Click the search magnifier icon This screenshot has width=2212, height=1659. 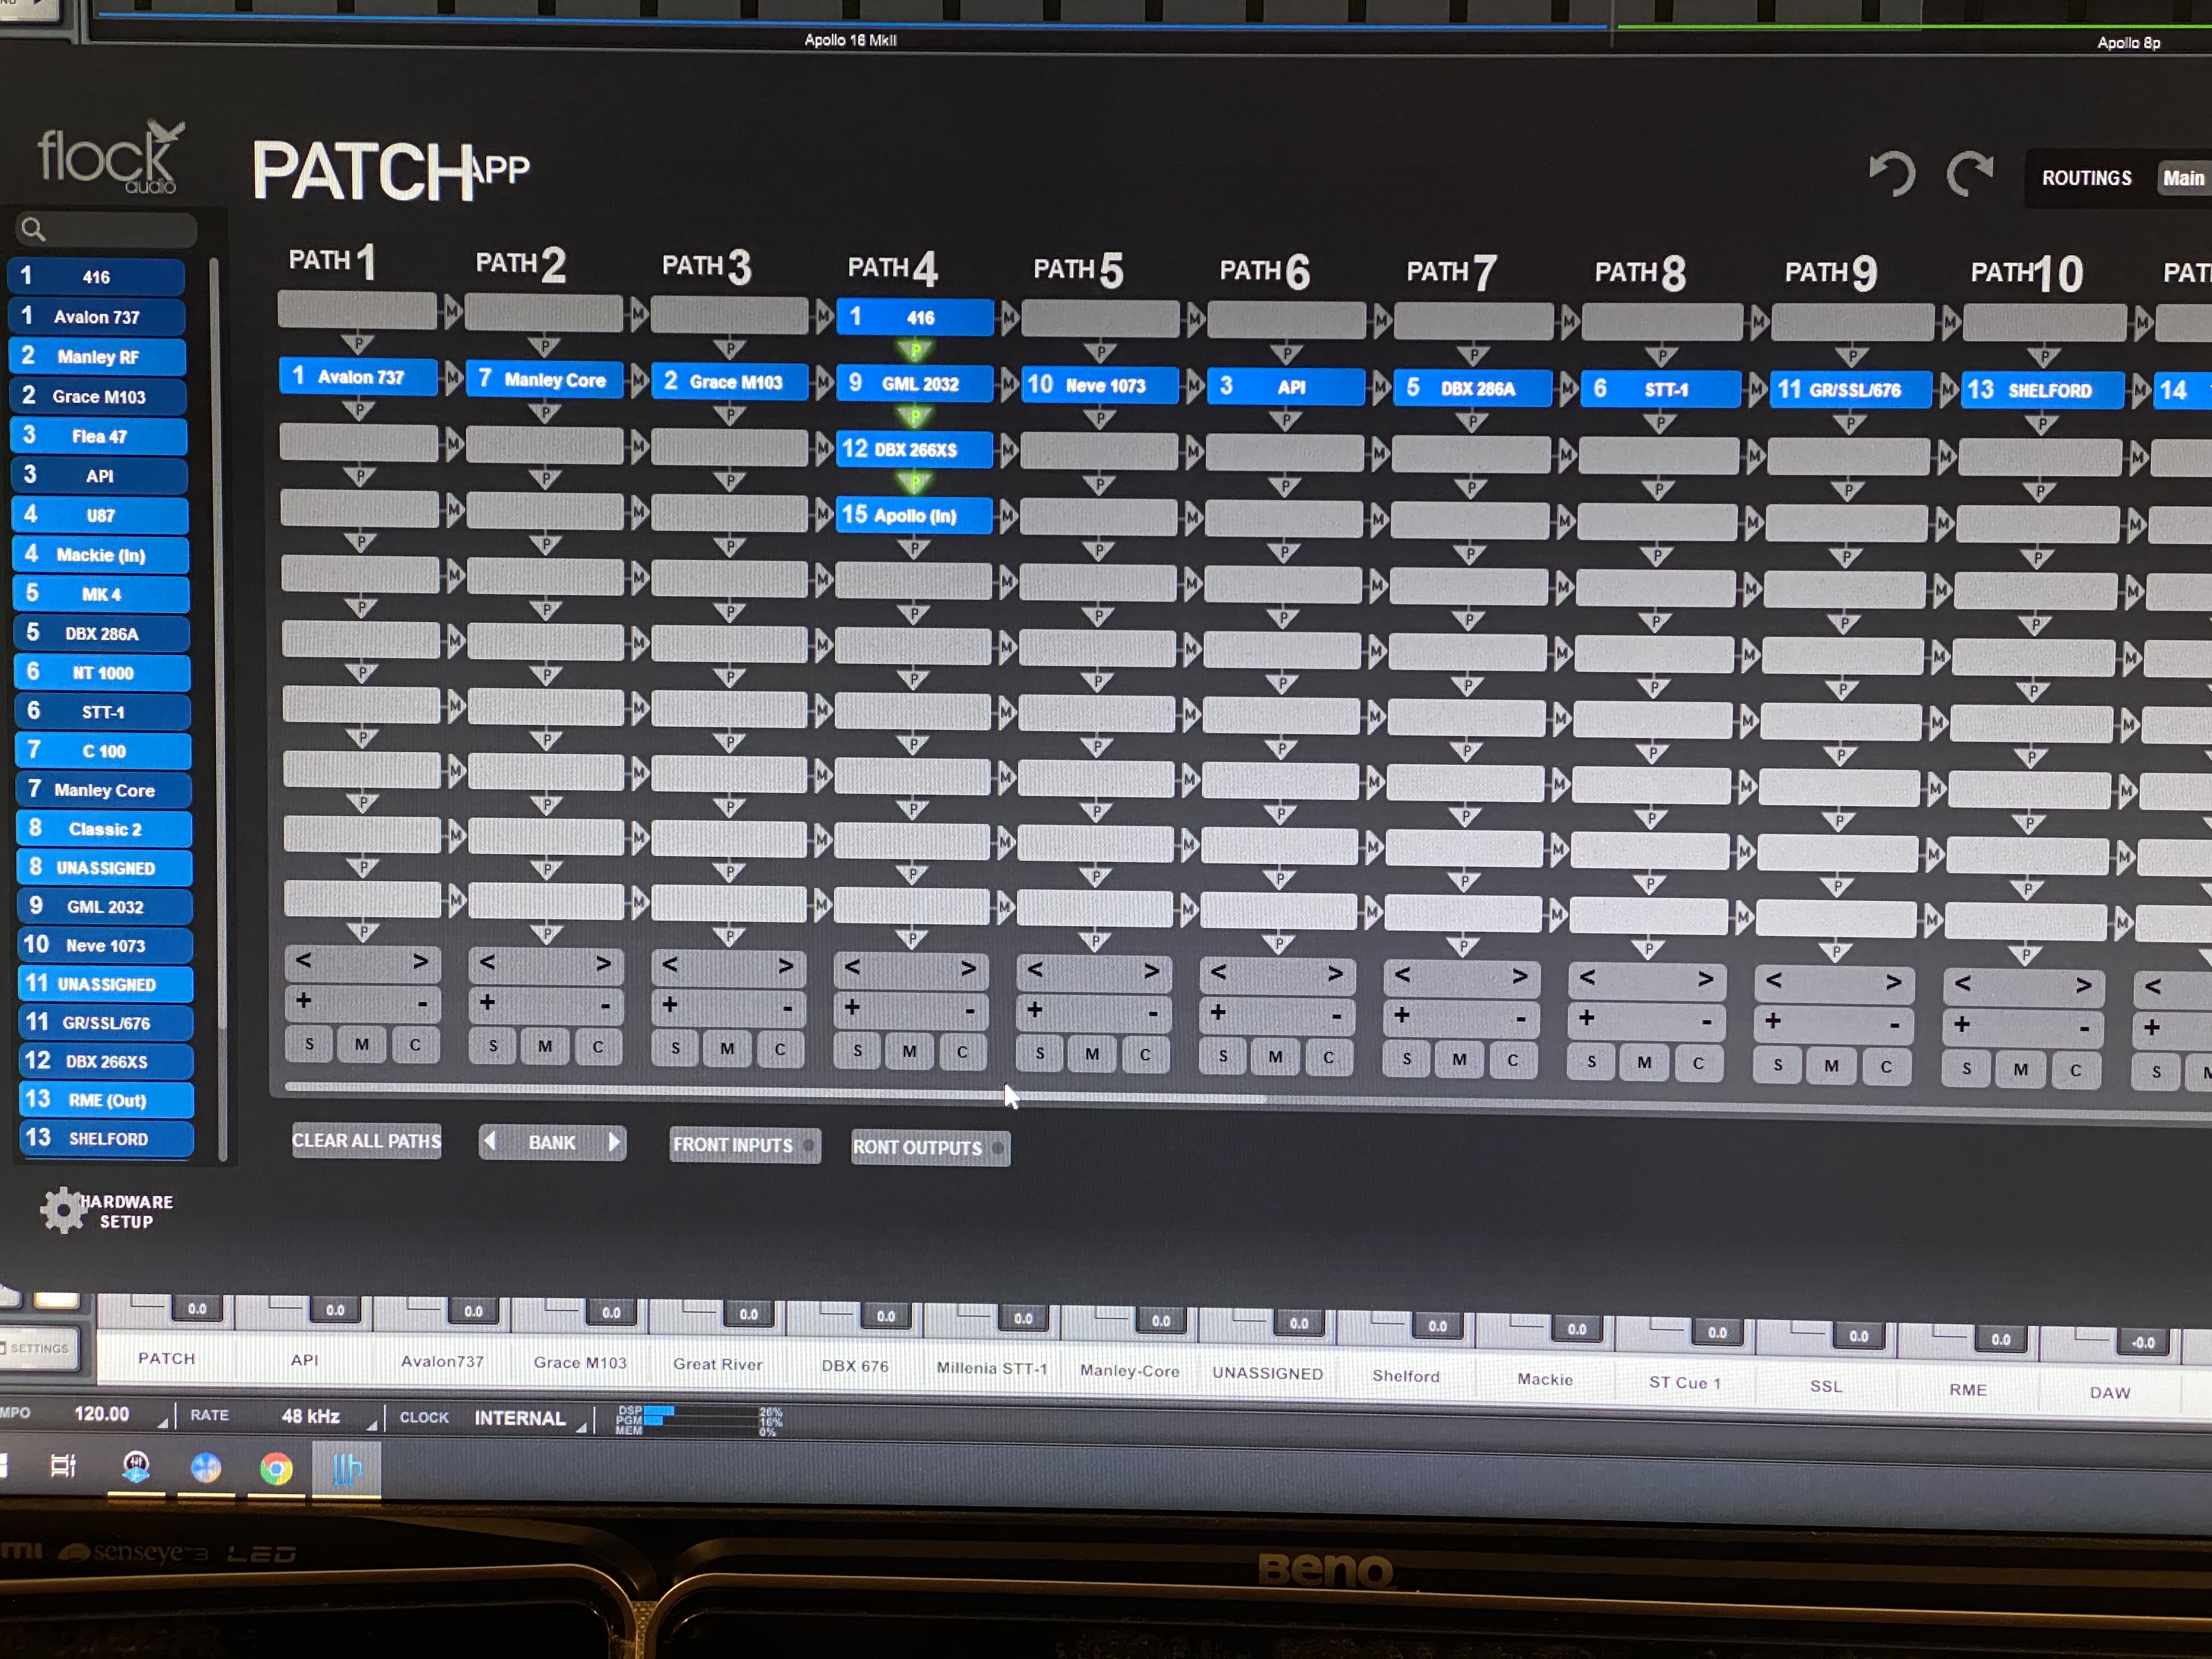[33, 229]
